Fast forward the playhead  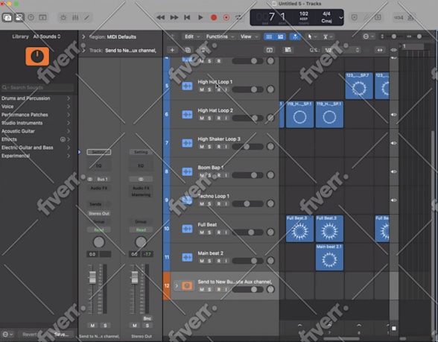(174, 18)
